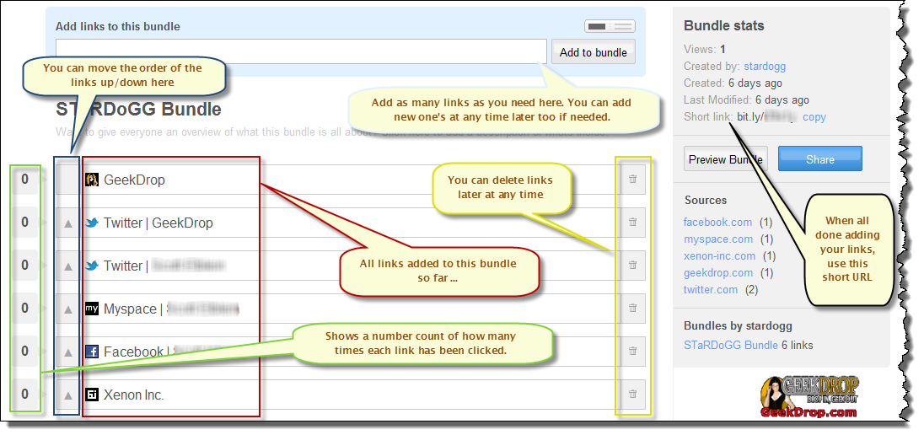Viewport: 924px width, 435px height.
Task: Click the Twitter bird icon beside GeekDrop
Action: click(x=91, y=223)
